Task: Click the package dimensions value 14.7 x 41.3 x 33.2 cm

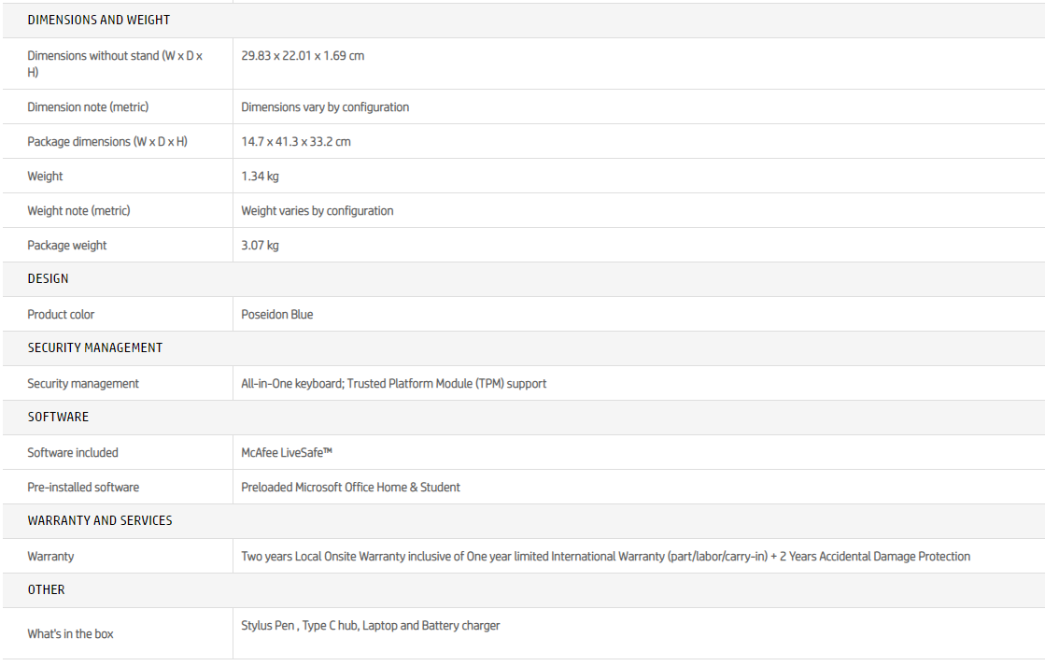Action: click(296, 142)
